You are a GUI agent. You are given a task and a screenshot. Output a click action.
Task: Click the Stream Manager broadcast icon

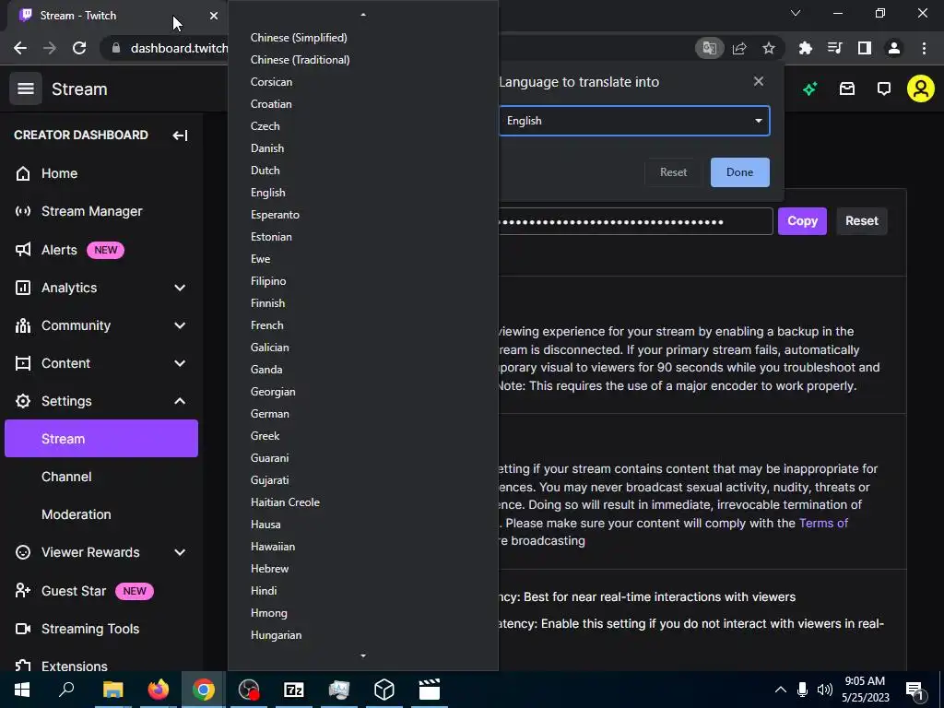(23, 211)
